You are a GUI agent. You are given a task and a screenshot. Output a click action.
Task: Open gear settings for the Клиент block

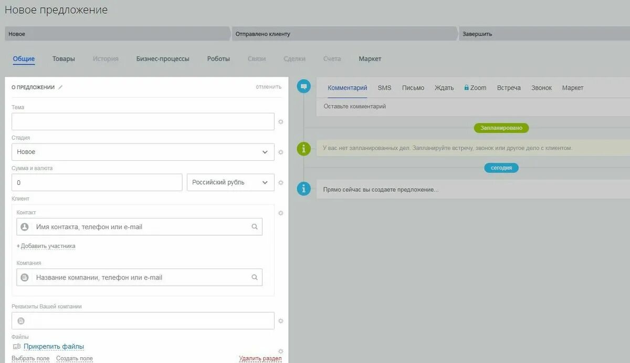(x=281, y=213)
